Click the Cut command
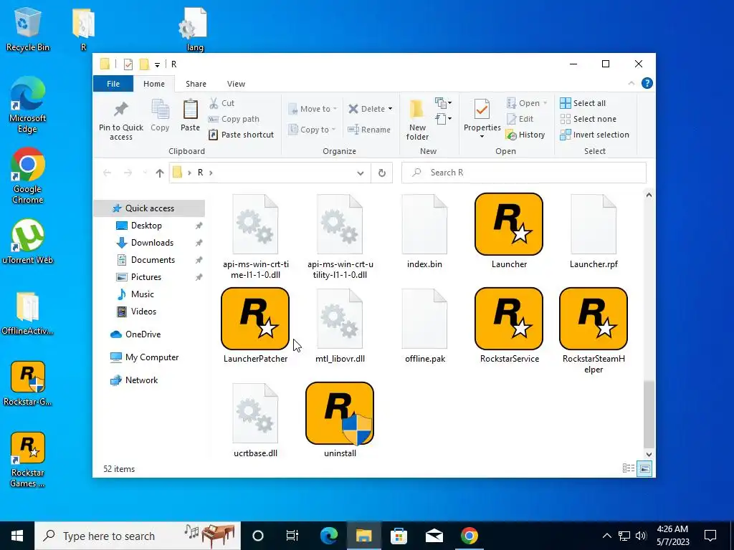This screenshot has width=734, height=550. point(222,103)
